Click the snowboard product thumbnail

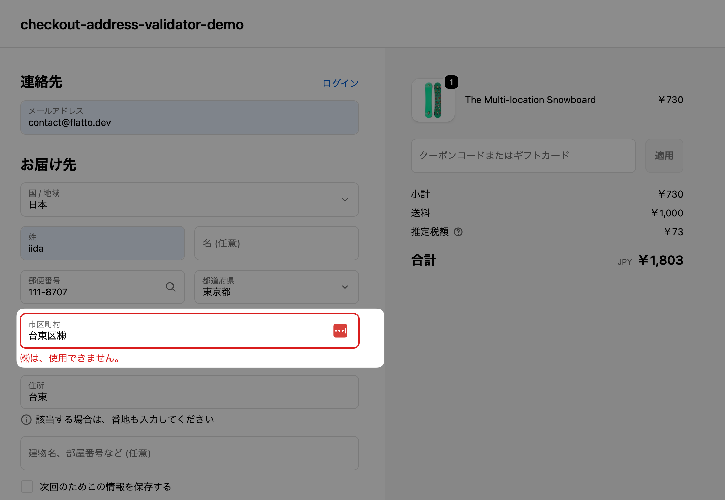433,100
